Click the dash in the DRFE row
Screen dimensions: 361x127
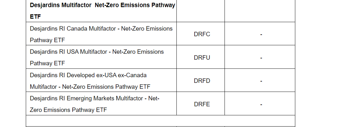tap(261, 104)
